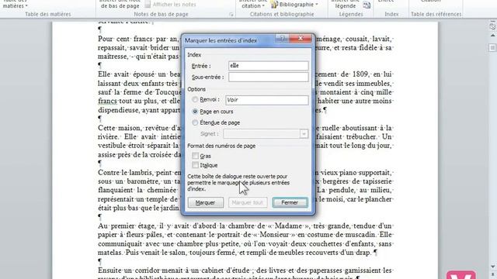The height and width of the screenshot is (279, 497).
Task: Click the Marquer tout button
Action: pos(248,202)
